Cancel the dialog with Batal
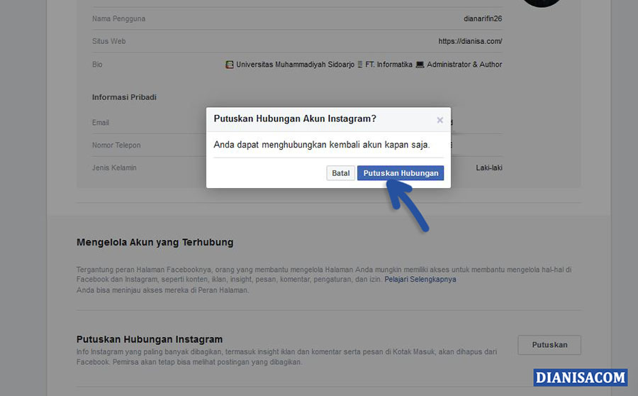The width and height of the screenshot is (638, 396). pos(340,173)
